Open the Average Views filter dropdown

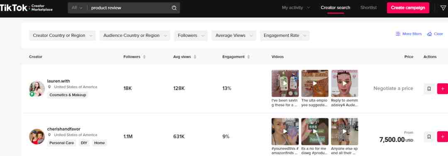[x=234, y=36]
